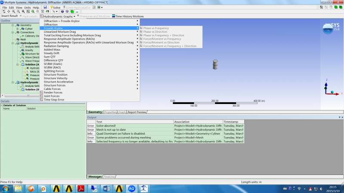Click the Solution value cell in Details

click(x=56, y=109)
